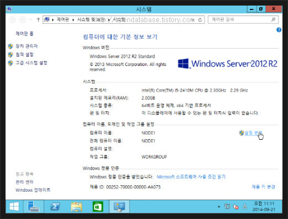The height and width of the screenshot is (219, 288).
Task: Go up one level with Up arrow
Action: click(x=38, y=19)
